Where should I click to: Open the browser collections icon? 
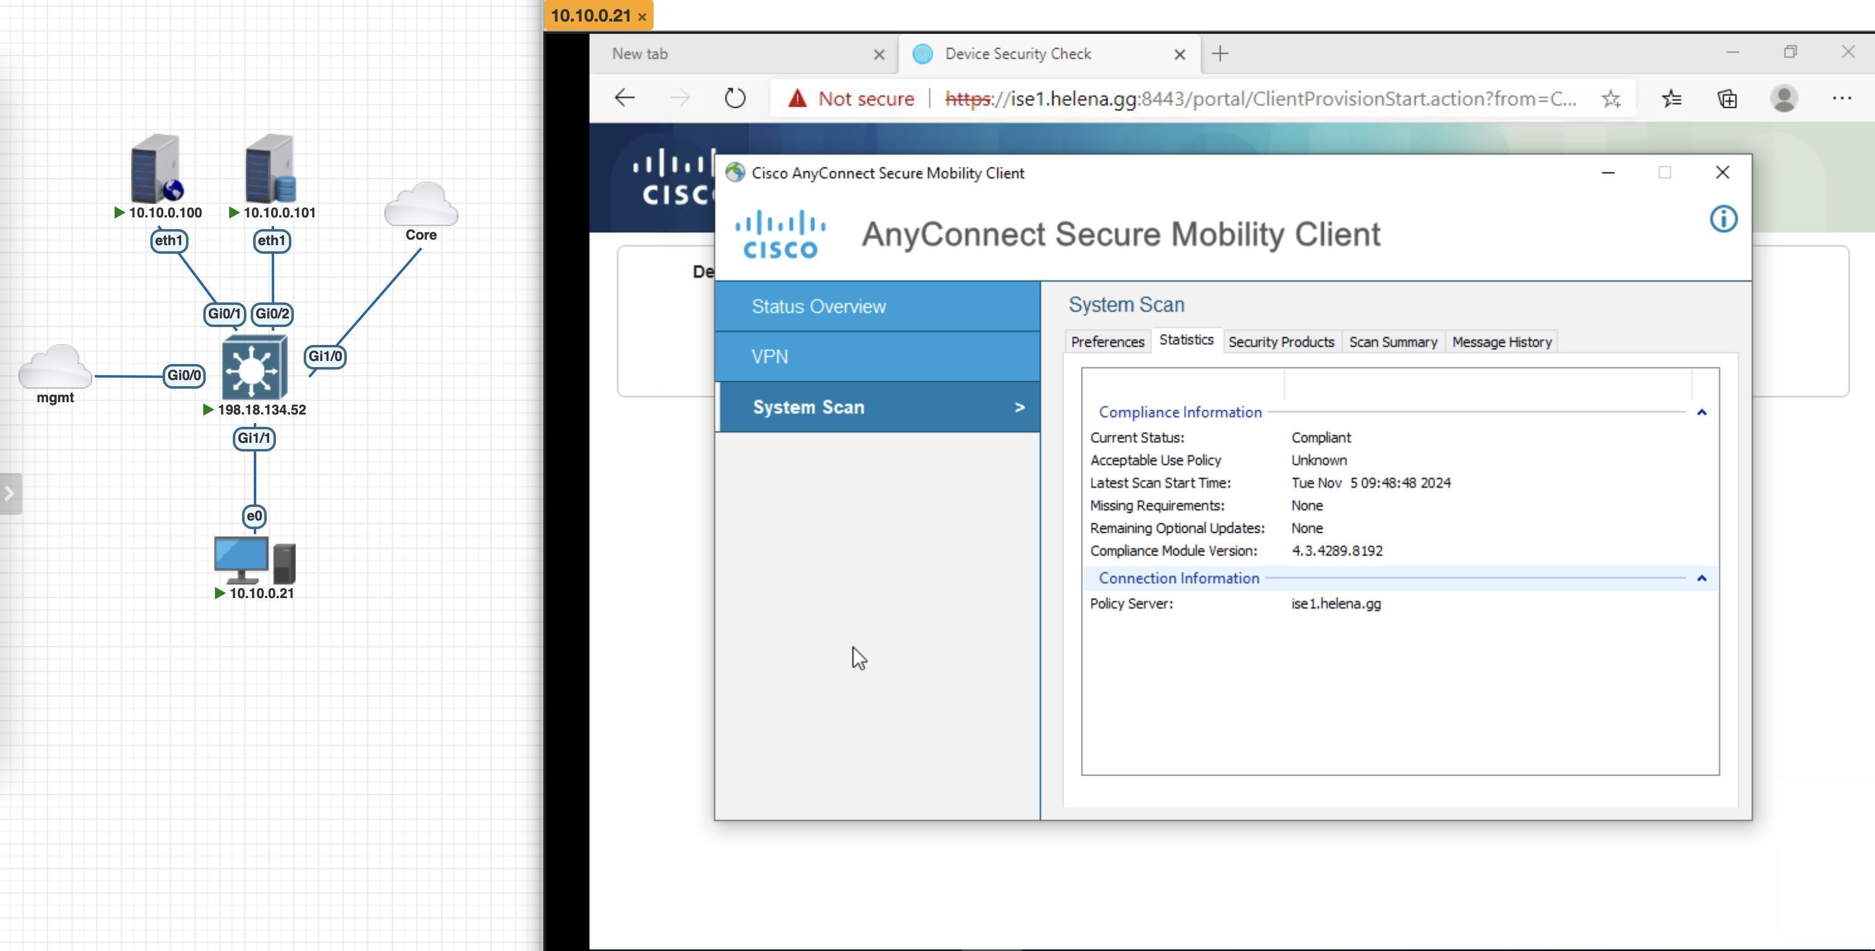1727,98
